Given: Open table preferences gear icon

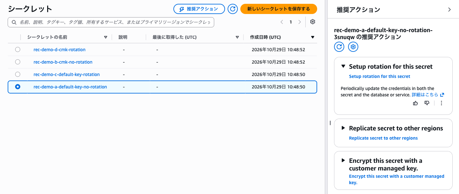Looking at the screenshot, I should (313, 22).
